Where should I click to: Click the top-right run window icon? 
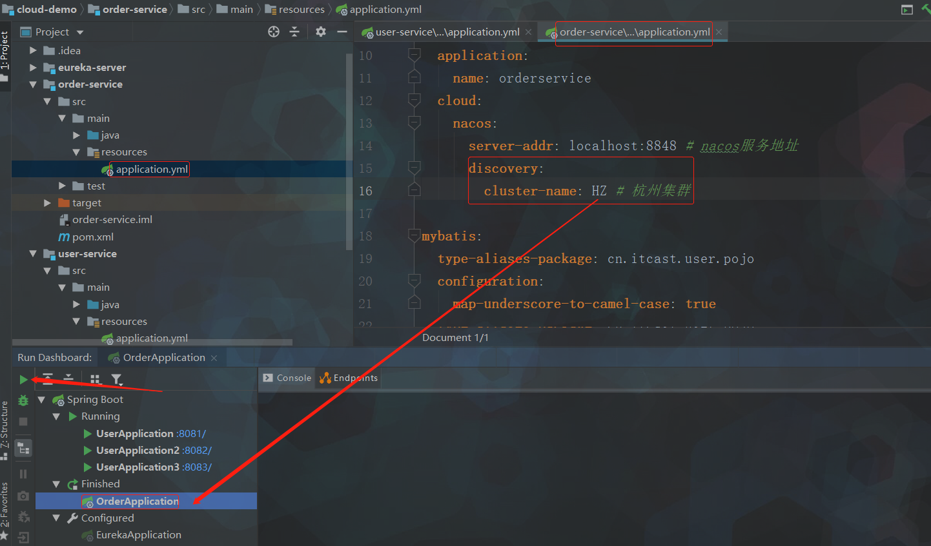click(907, 10)
